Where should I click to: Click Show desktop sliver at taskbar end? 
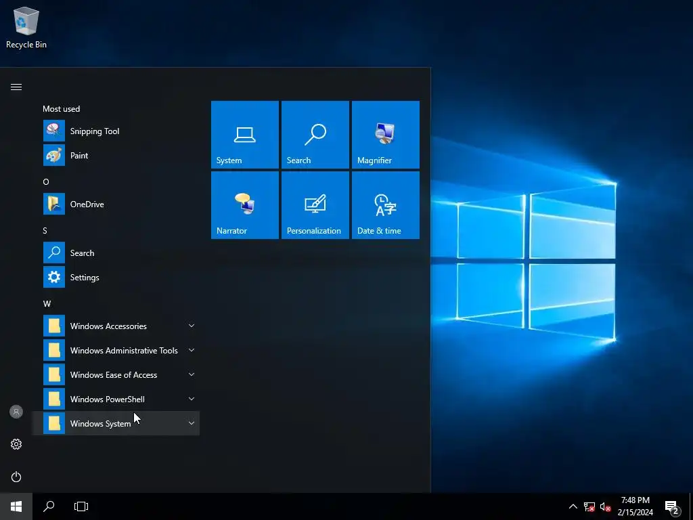(x=691, y=506)
